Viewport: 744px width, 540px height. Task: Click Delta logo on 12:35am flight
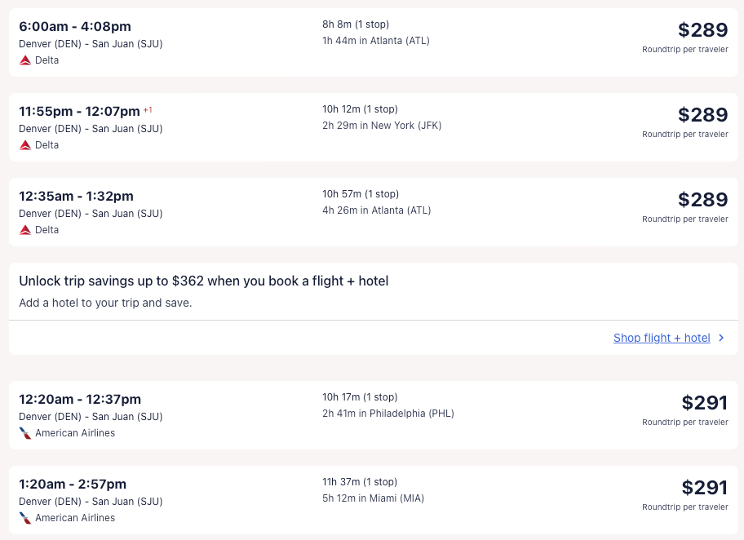pyautogui.click(x=25, y=230)
